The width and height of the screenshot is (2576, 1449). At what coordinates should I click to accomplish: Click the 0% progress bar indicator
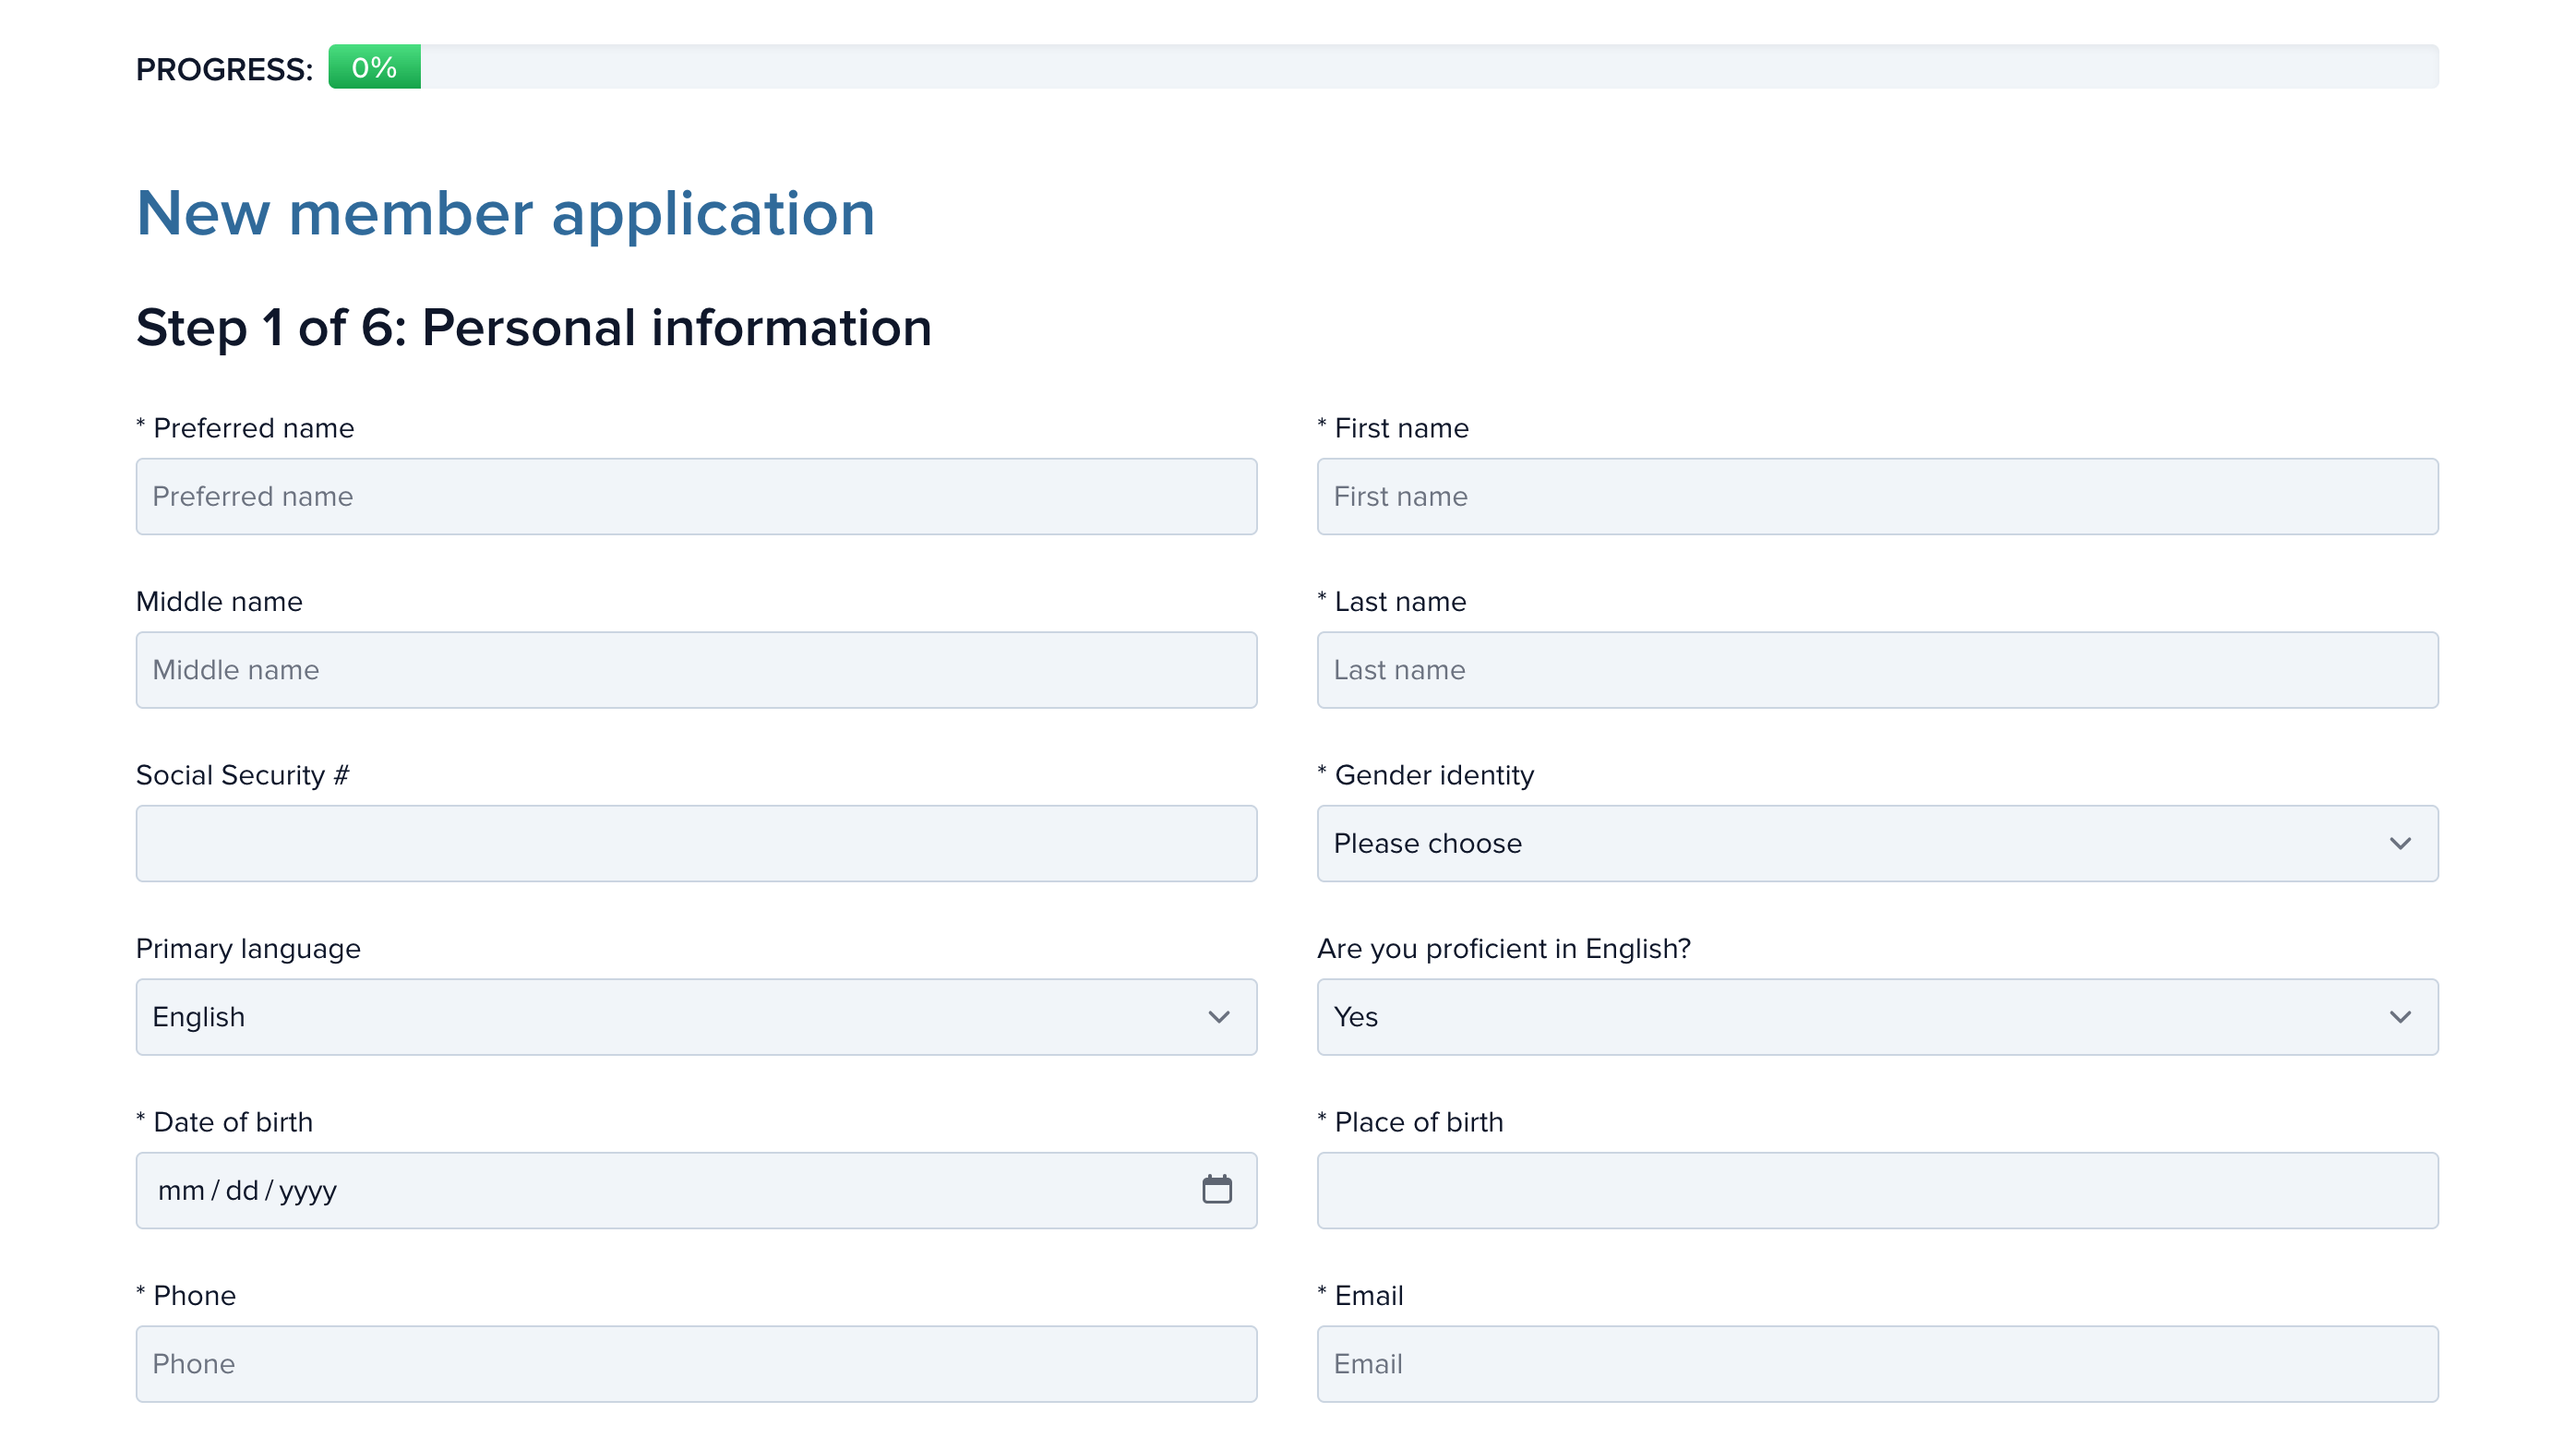(374, 67)
